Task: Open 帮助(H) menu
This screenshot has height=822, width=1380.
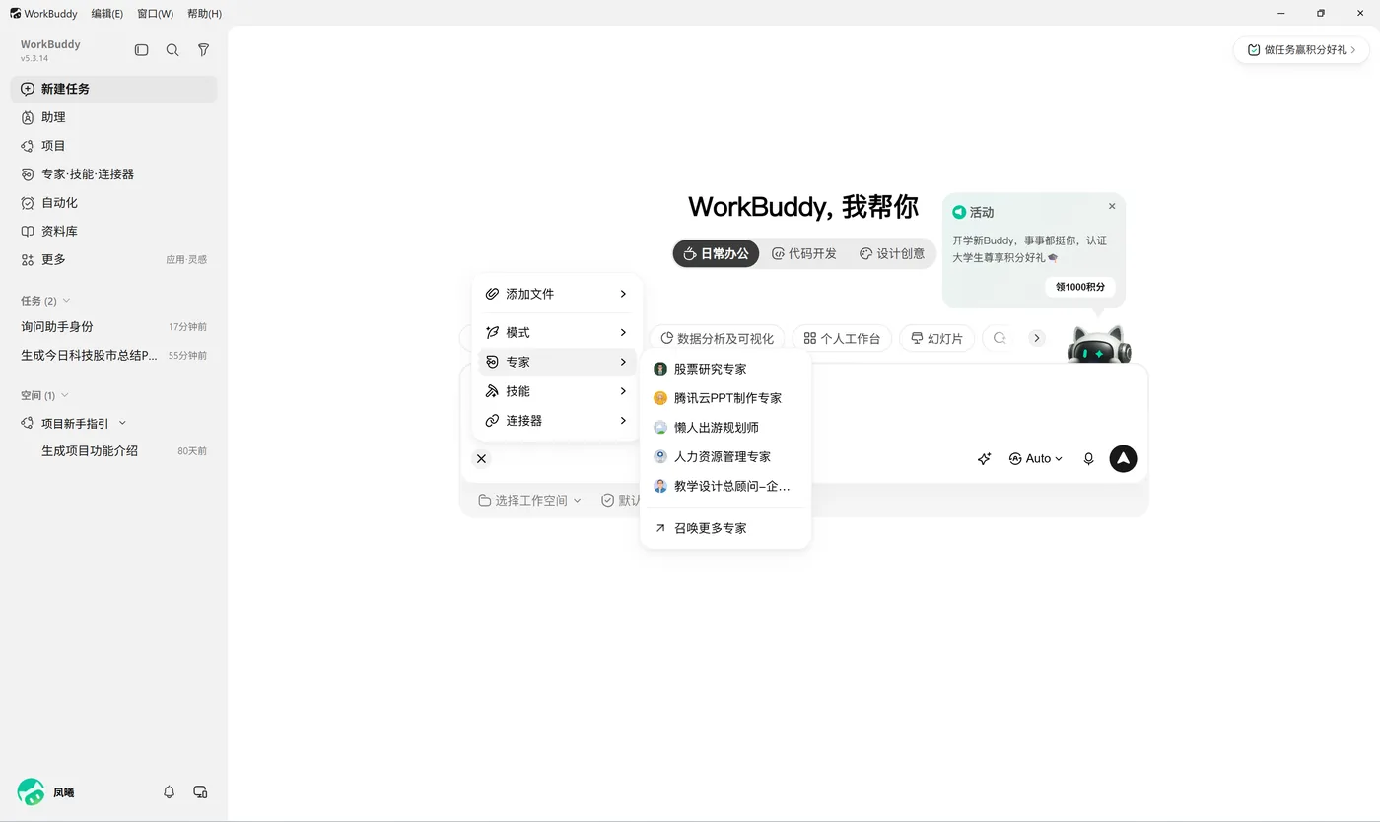Action: [204, 14]
